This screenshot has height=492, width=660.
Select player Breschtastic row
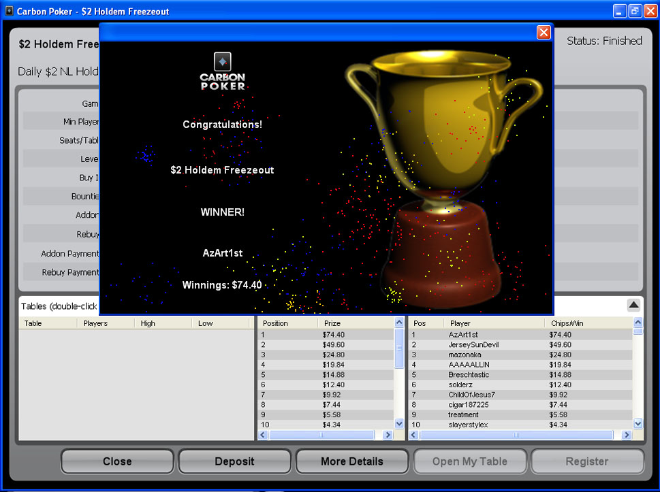click(x=520, y=375)
